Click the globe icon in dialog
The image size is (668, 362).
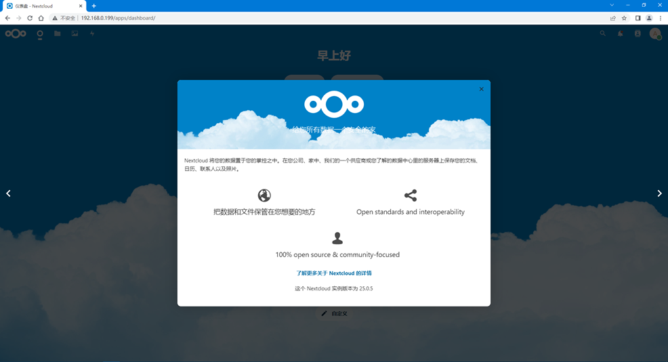tap(264, 196)
